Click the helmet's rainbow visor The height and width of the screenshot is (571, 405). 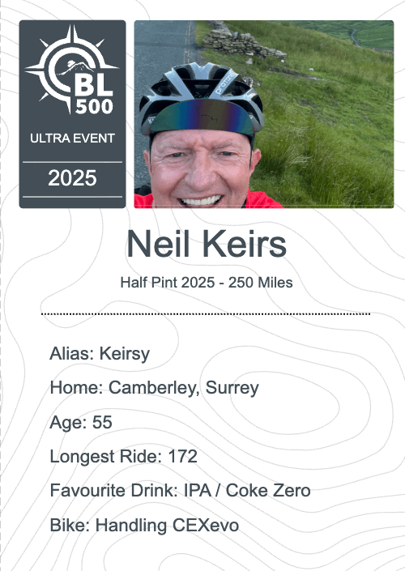(x=202, y=117)
